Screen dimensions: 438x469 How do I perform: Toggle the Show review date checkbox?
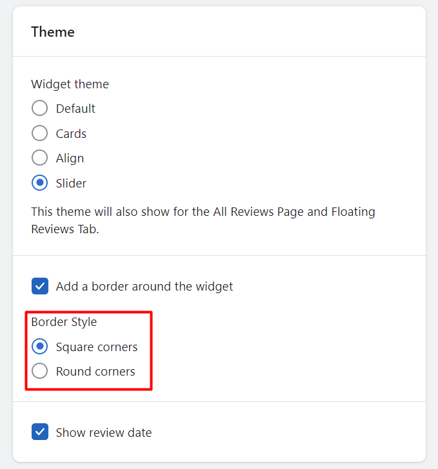[x=40, y=432]
